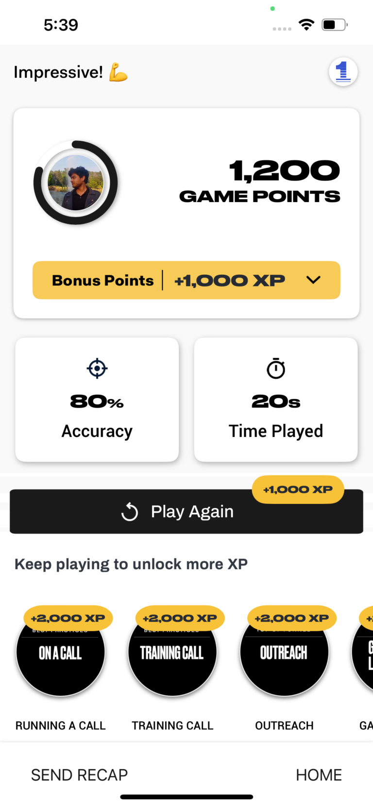Select the Running A Call label

pyautogui.click(x=61, y=725)
